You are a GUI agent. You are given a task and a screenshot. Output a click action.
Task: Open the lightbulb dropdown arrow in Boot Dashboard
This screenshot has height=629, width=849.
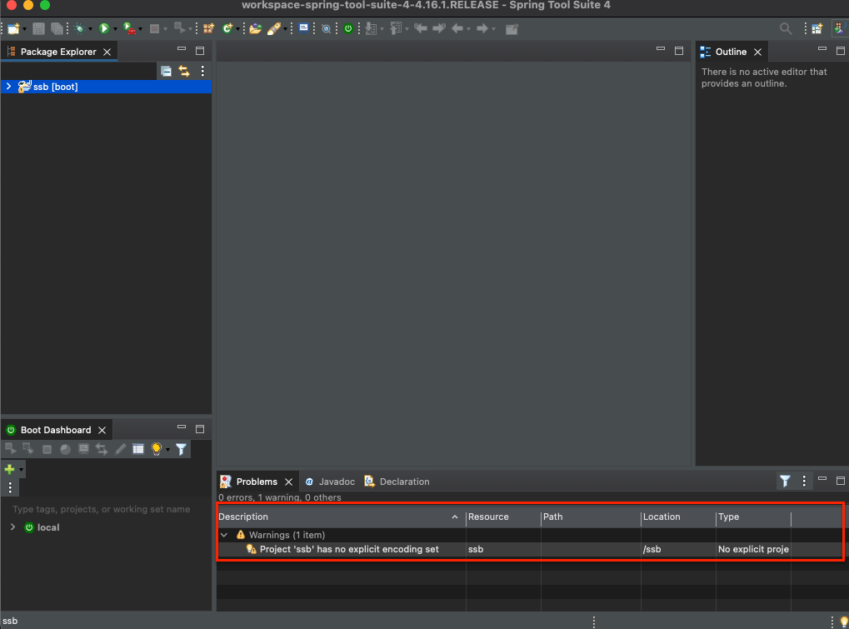click(167, 449)
